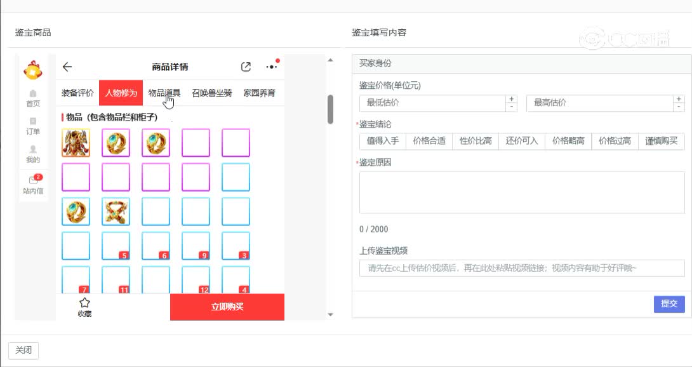Click the 关闭 button

coord(23,350)
